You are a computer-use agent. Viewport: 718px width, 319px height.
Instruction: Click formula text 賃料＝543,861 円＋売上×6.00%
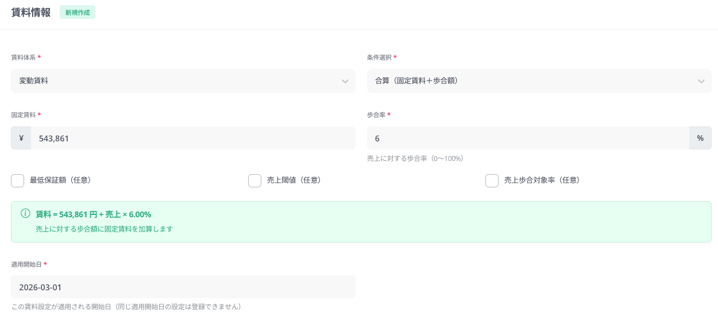point(94,214)
